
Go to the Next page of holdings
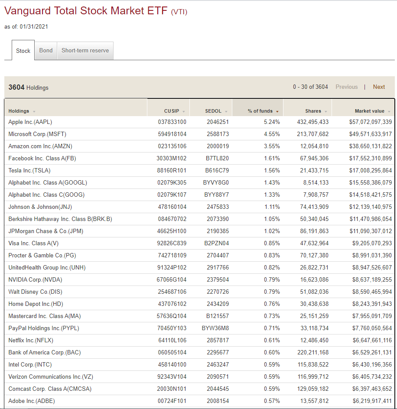(379, 87)
